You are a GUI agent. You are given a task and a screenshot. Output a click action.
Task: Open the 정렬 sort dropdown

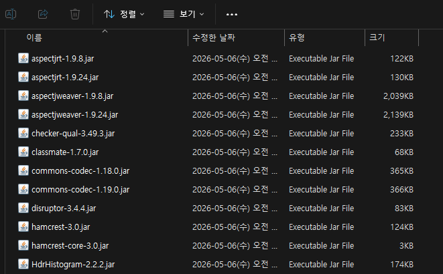pos(124,14)
